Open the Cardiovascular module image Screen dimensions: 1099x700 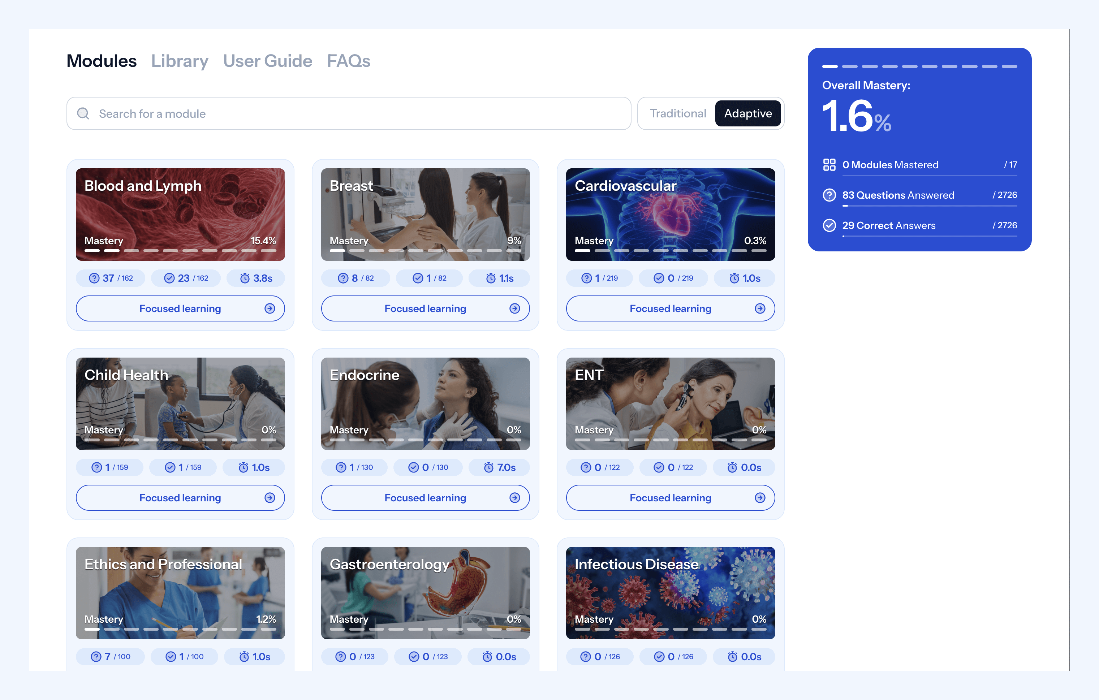pyautogui.click(x=671, y=215)
